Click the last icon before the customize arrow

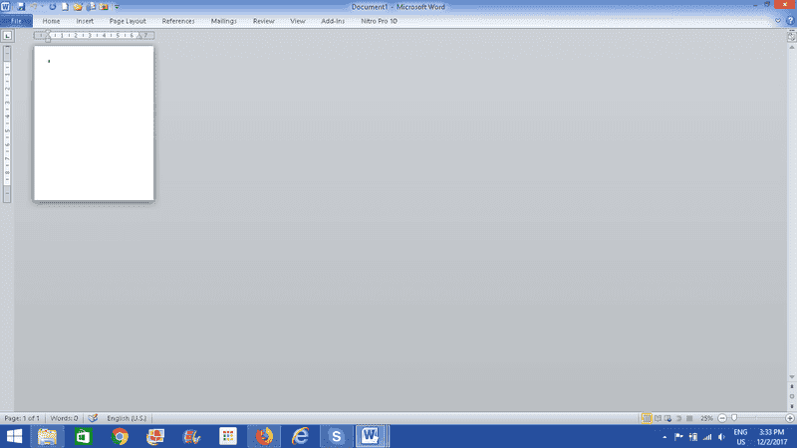[104, 7]
